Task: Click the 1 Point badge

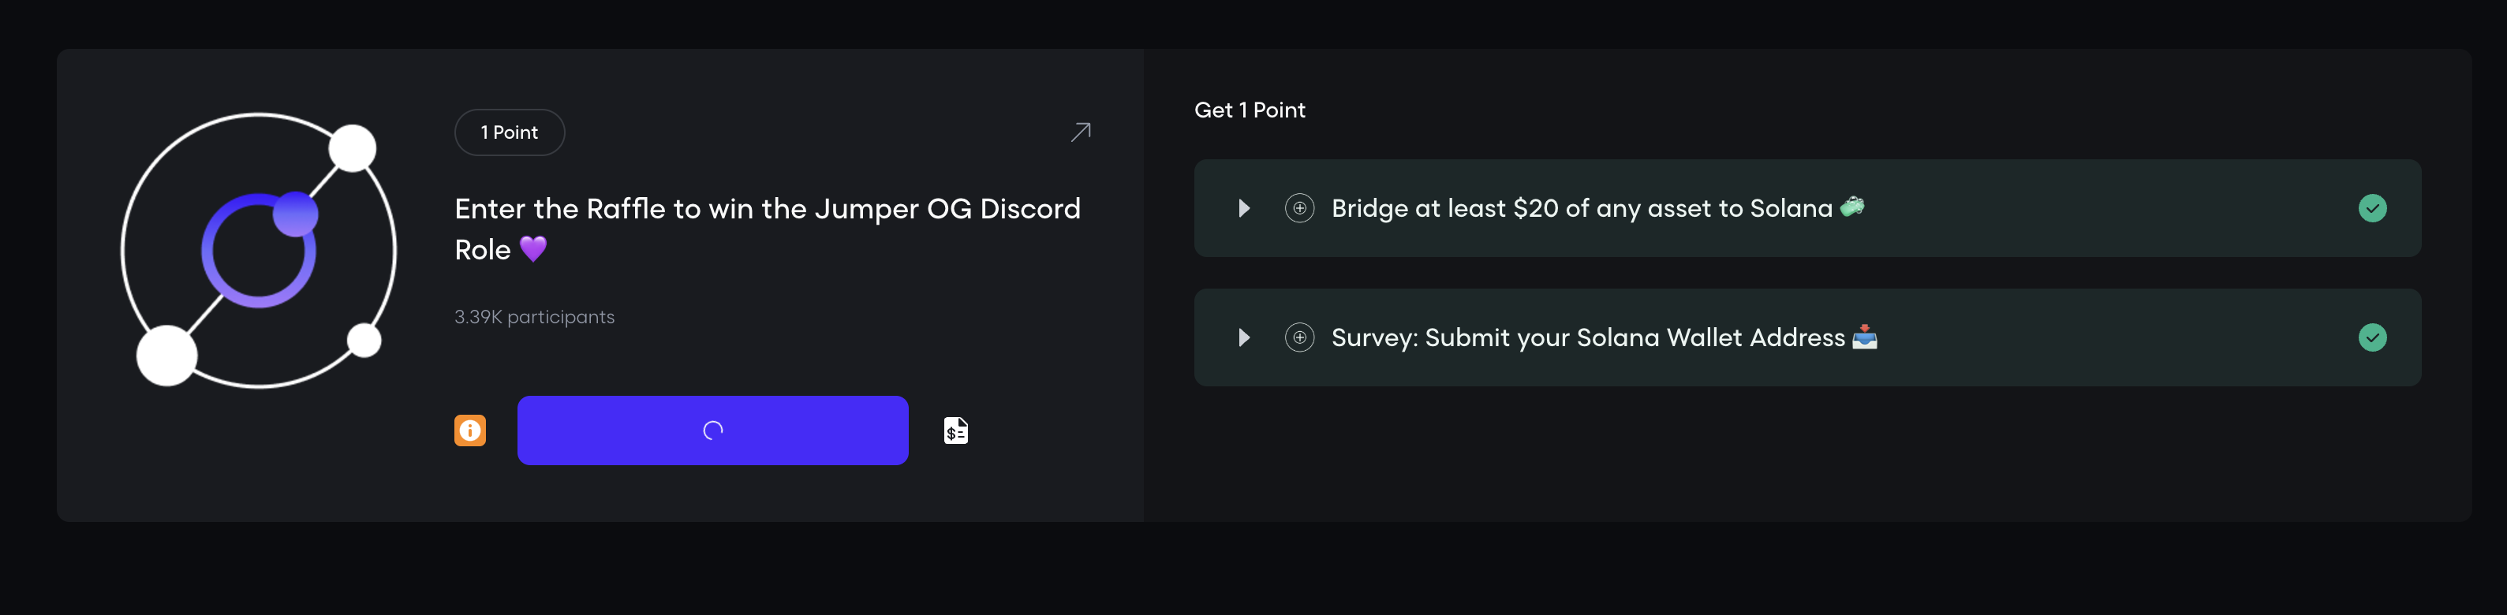Action: pos(509,132)
